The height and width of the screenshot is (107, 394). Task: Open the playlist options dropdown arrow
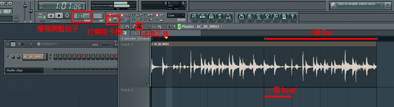122,27
